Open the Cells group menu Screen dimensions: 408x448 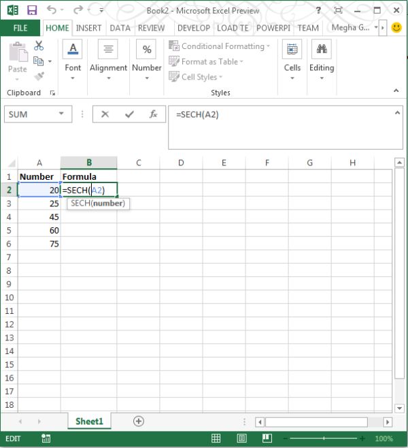click(292, 61)
